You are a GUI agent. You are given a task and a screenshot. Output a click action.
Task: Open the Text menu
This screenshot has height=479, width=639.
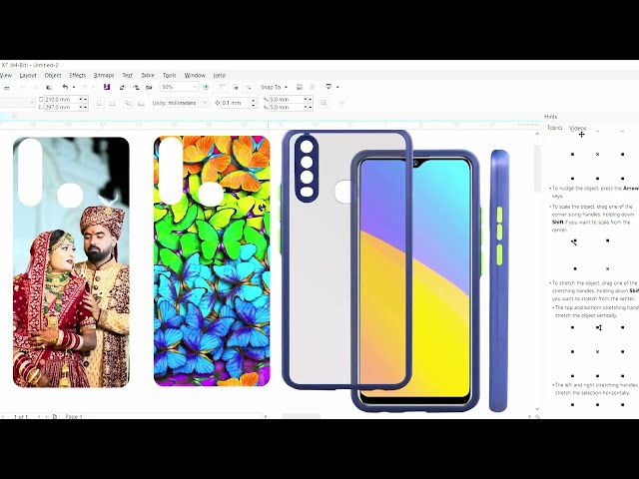pyautogui.click(x=127, y=76)
